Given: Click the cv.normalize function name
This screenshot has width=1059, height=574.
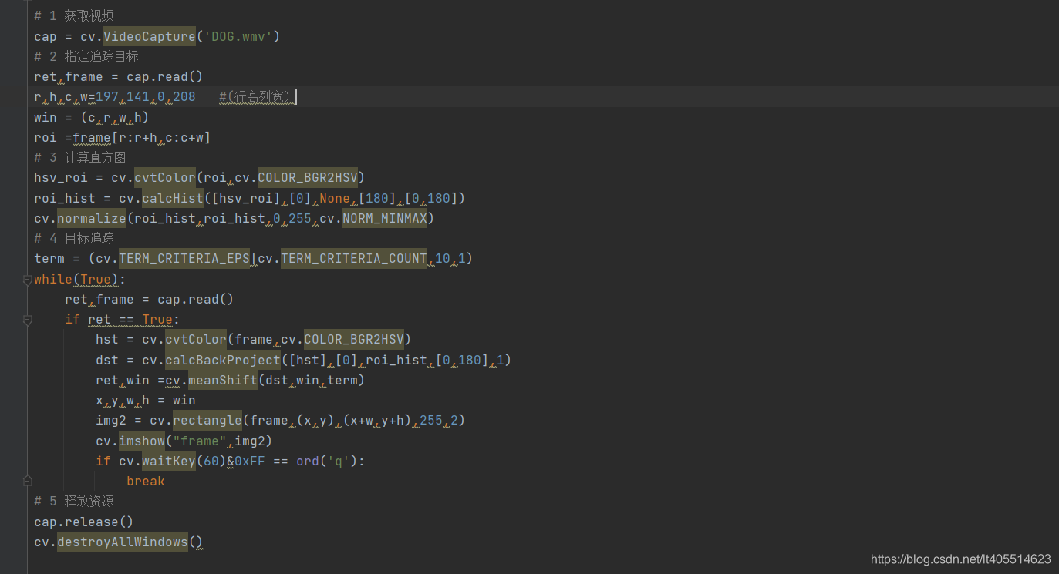Looking at the screenshot, I should click(92, 218).
